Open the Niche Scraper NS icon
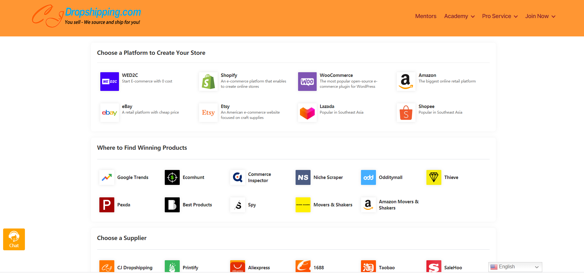The image size is (584, 273). coord(303,177)
